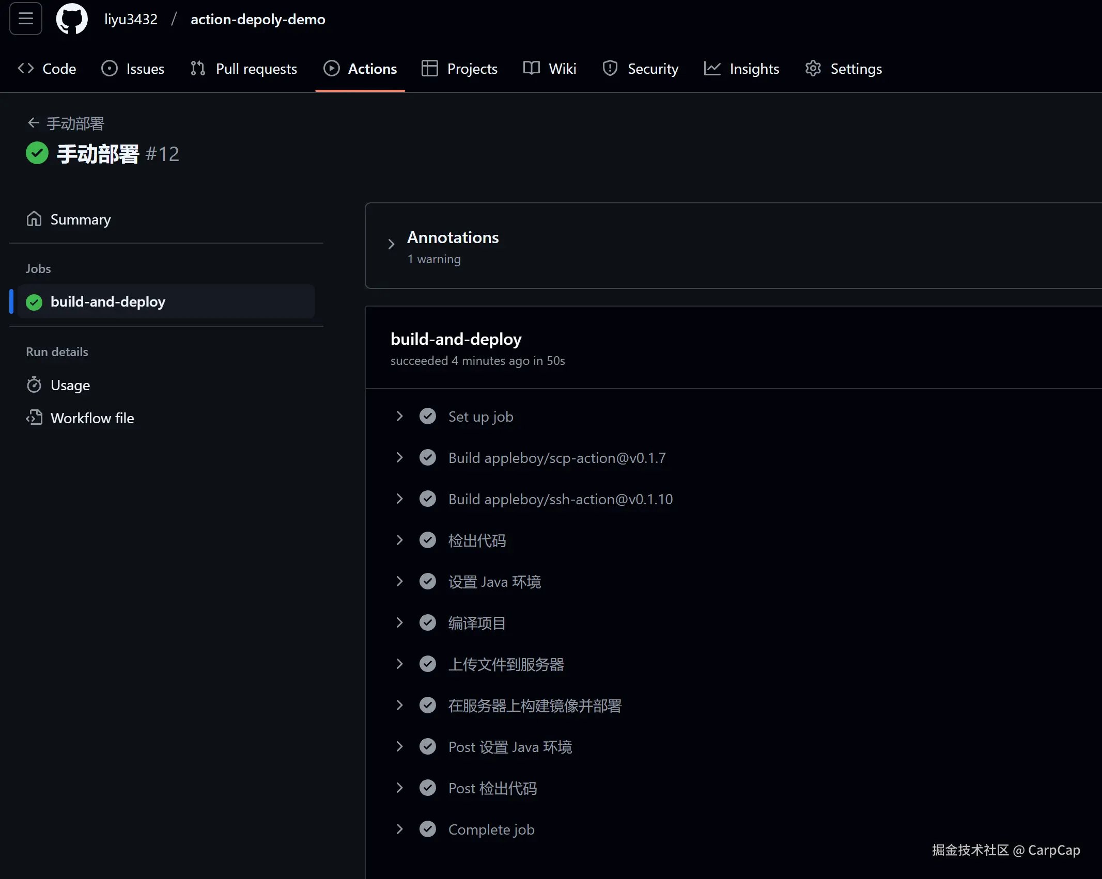Click the 设置 Java 环境 step row
This screenshot has height=879, width=1102.
pos(494,582)
